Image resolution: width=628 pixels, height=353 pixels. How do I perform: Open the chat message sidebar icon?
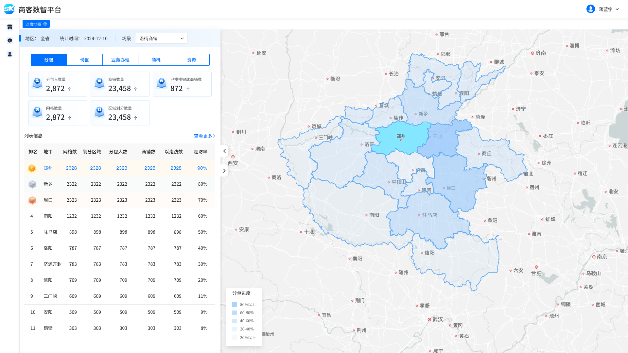pyautogui.click(x=10, y=41)
